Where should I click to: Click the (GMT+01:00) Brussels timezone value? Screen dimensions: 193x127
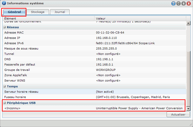tap(133, 97)
